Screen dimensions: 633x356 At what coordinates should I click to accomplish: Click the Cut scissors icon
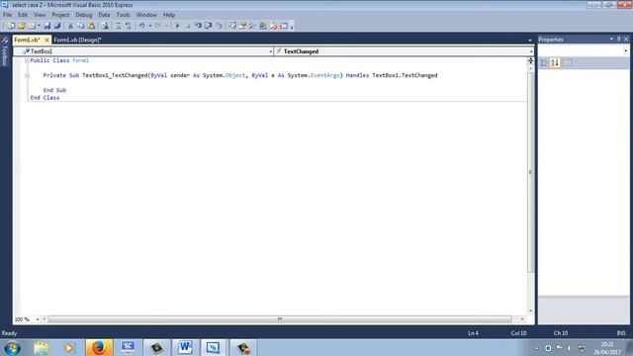pos(70,26)
